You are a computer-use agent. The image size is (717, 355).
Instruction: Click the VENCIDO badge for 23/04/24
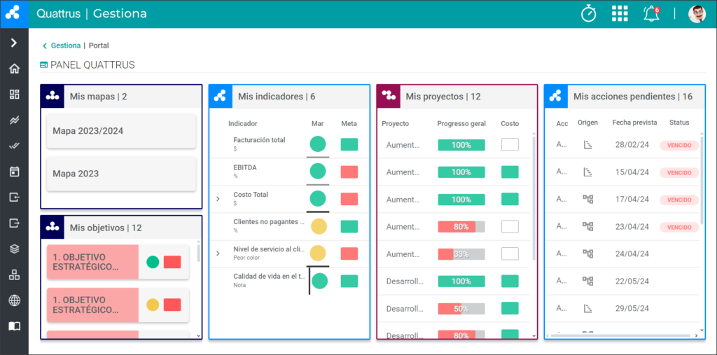pyautogui.click(x=679, y=228)
